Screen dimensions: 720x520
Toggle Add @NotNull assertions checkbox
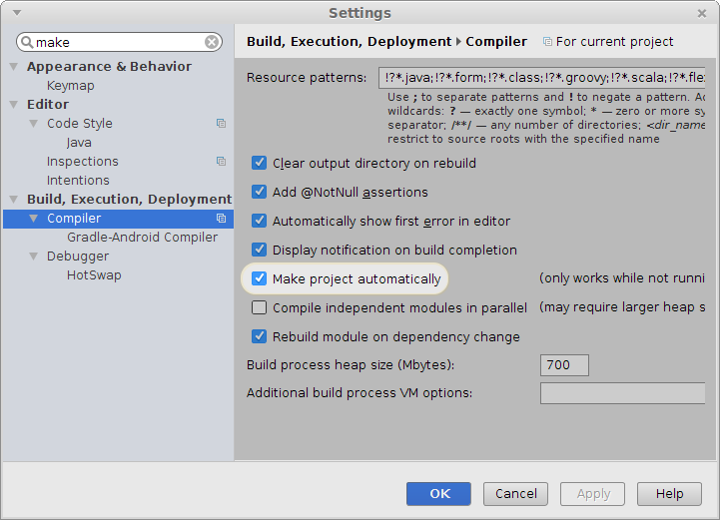coord(260,192)
